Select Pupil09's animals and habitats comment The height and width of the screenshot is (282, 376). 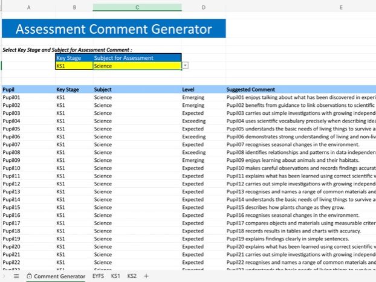(x=300, y=160)
